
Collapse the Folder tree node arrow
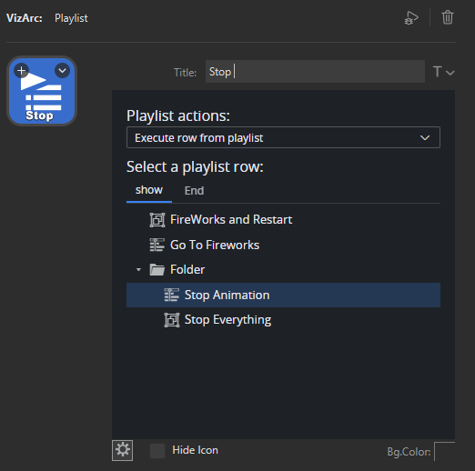click(x=138, y=270)
